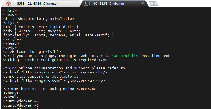Open the http://nginx.org/ link
This screenshot has height=109, width=211.
point(42,72)
